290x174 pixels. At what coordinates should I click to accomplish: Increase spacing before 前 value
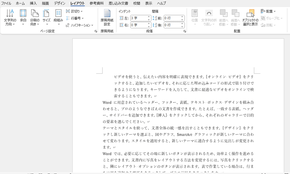point(182,17)
